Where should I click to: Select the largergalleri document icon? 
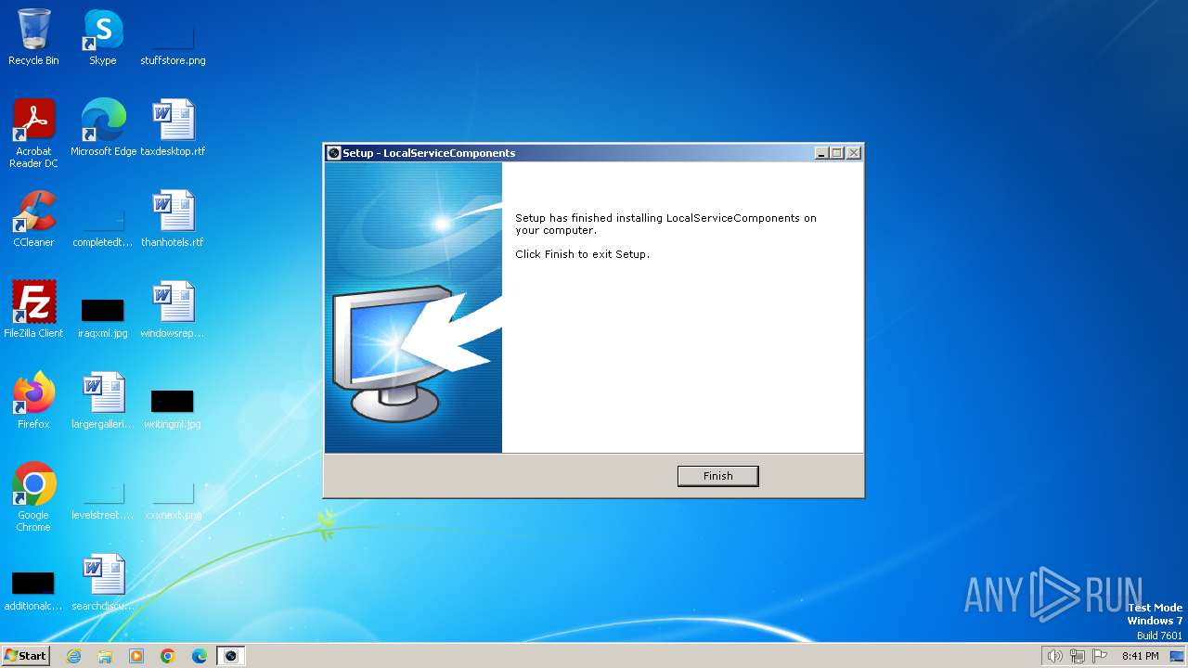click(x=102, y=400)
